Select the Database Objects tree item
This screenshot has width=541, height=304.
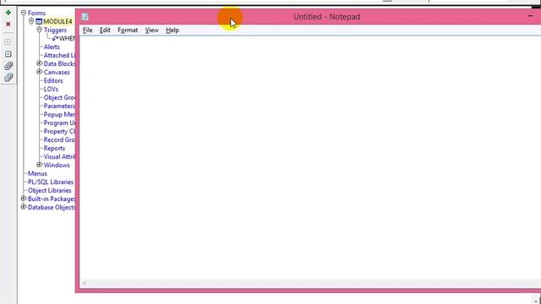[52, 208]
